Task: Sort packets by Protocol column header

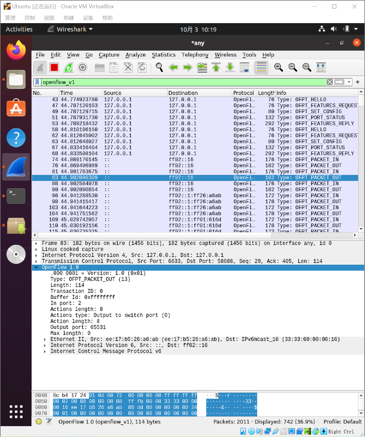Action: coord(245,93)
